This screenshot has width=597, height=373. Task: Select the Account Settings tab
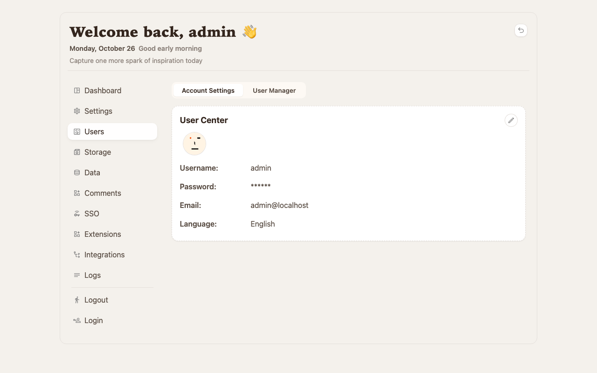(x=208, y=90)
